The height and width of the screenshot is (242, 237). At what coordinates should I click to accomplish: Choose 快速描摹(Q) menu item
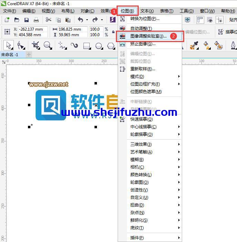(150, 119)
